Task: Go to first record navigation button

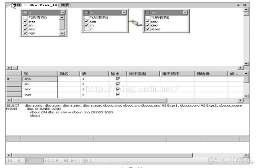Action: coord(10,161)
